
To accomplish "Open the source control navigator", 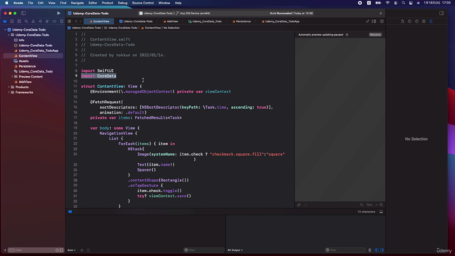I will (12, 21).
